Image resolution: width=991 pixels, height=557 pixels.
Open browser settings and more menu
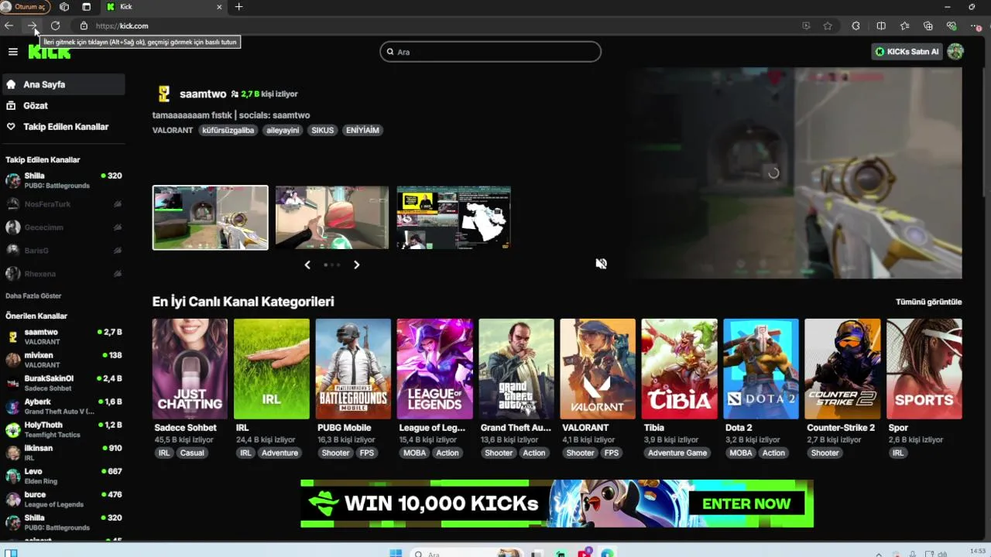pyautogui.click(x=975, y=26)
